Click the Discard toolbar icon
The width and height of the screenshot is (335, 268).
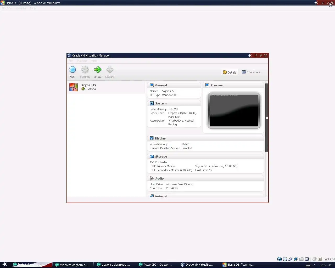(x=110, y=70)
